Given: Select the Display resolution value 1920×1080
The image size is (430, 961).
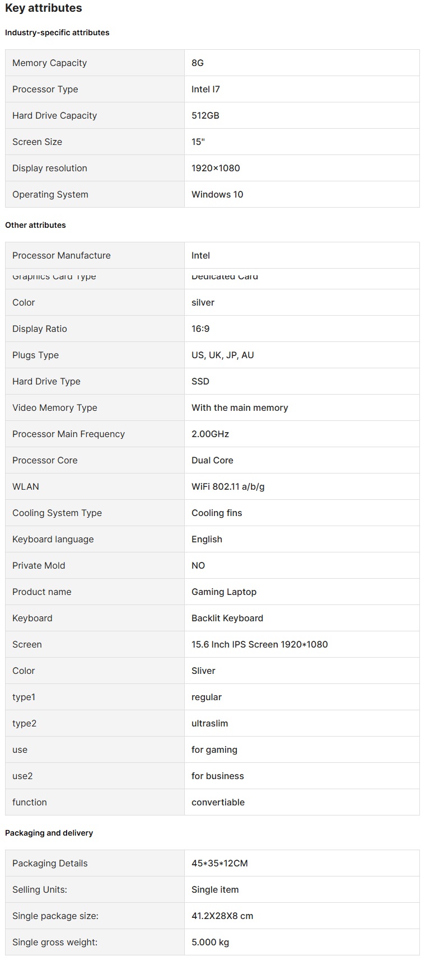Looking at the screenshot, I should click(x=216, y=168).
